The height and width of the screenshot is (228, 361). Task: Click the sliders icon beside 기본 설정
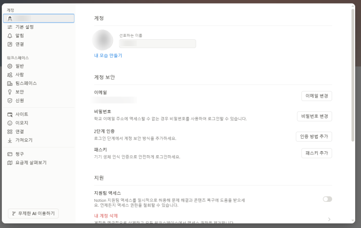pos(9,27)
